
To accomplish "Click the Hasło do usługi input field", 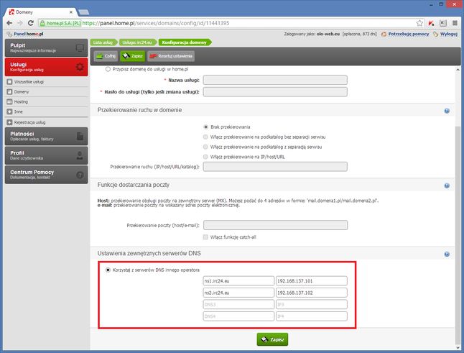I will [x=275, y=92].
